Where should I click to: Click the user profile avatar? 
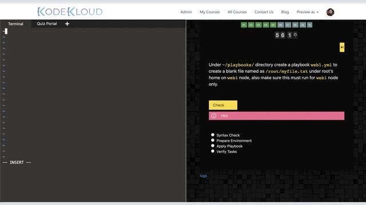(x=330, y=12)
